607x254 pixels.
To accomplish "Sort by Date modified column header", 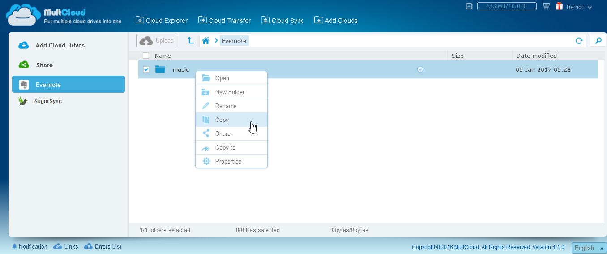I will 536,56.
